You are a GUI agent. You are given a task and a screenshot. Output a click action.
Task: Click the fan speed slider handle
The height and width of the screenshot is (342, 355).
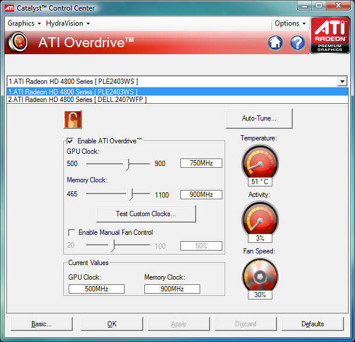tap(111, 246)
